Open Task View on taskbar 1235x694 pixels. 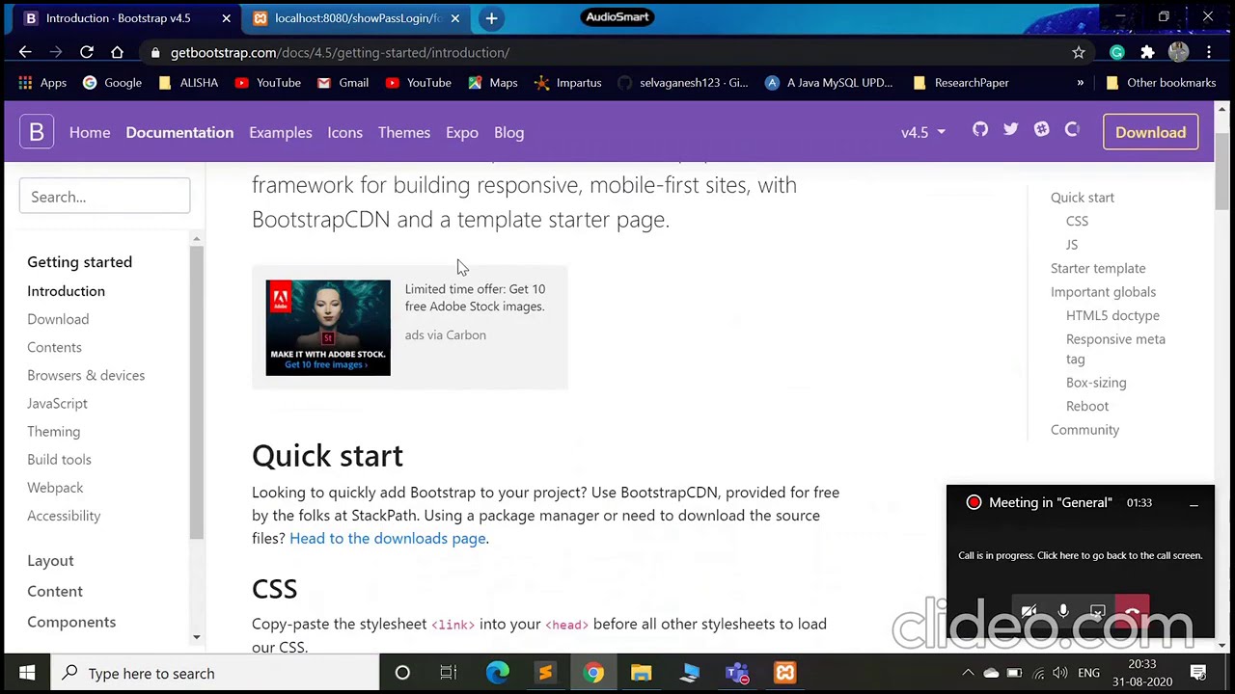[x=449, y=673]
